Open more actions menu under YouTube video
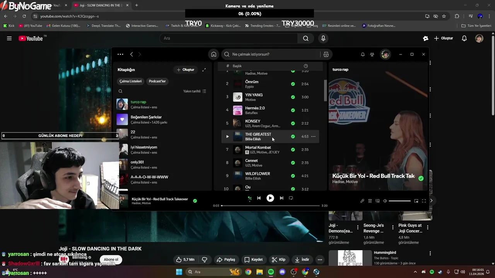495x278 pixels. point(320,259)
